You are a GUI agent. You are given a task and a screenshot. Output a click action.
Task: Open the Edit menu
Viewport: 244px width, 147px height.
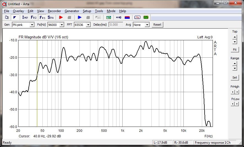tap(31, 11)
